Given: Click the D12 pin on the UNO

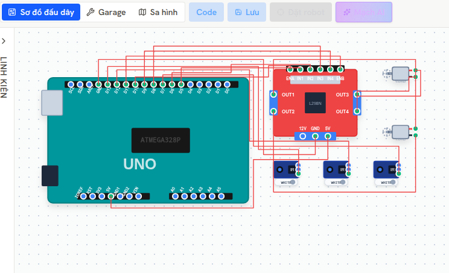Looking at the screenshot, I should point(117,84).
